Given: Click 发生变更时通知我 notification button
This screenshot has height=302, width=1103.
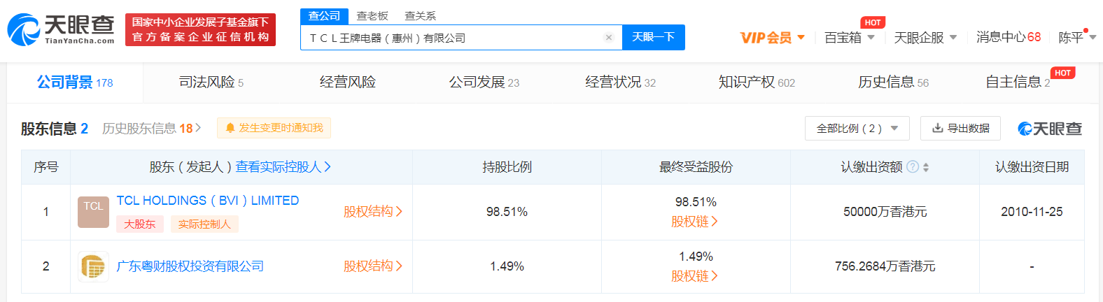Looking at the screenshot, I should (274, 128).
